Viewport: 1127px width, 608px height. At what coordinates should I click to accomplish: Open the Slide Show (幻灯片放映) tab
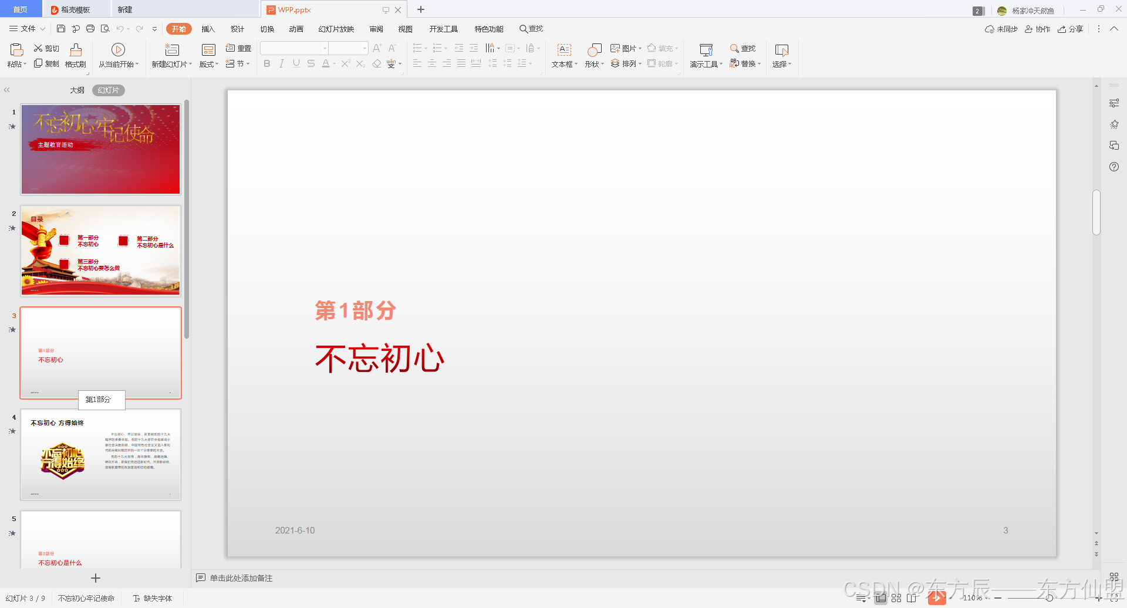pos(336,29)
